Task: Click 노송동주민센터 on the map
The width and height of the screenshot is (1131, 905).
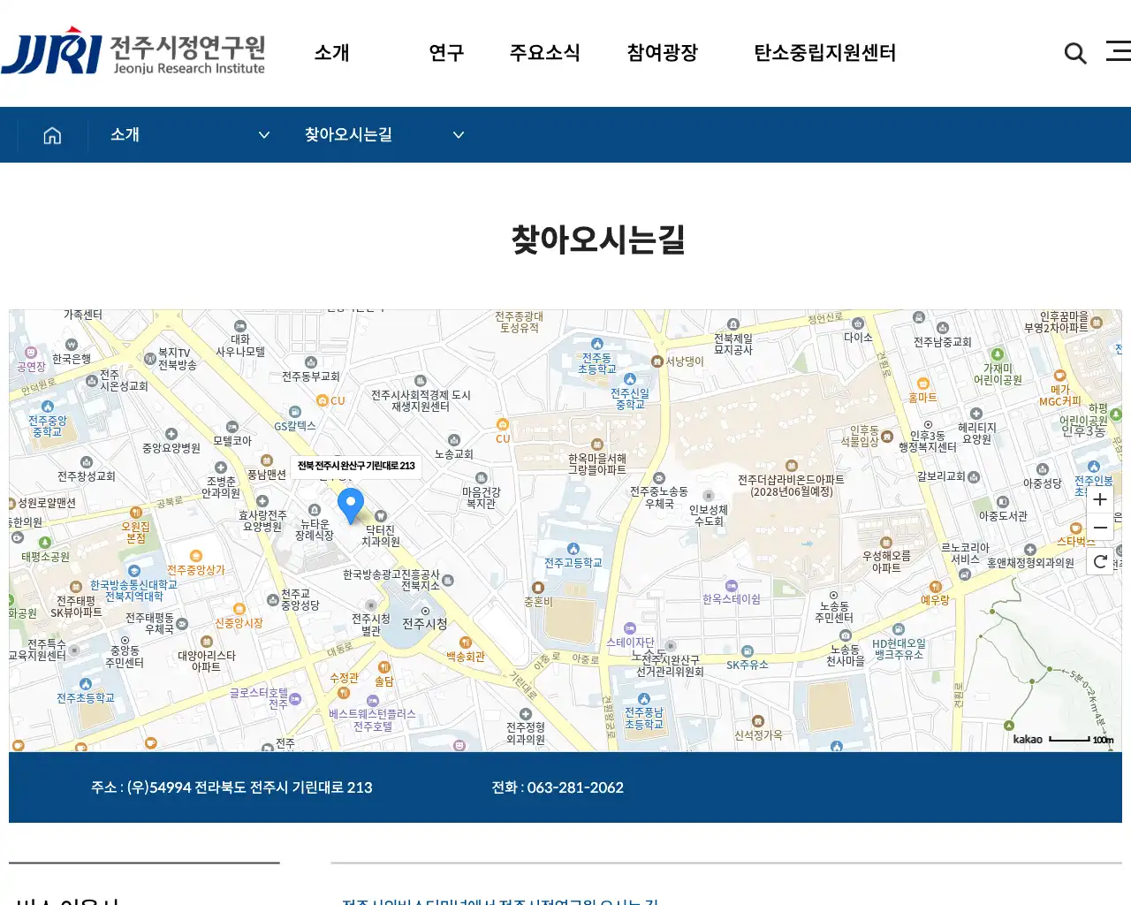Action: [834, 612]
